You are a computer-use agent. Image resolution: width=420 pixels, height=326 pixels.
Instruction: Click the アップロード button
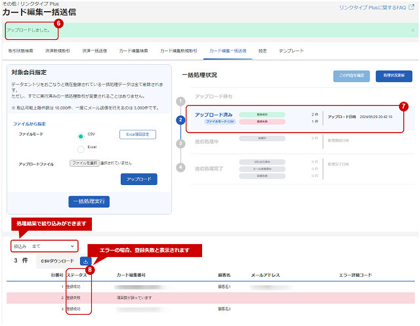pyautogui.click(x=139, y=179)
